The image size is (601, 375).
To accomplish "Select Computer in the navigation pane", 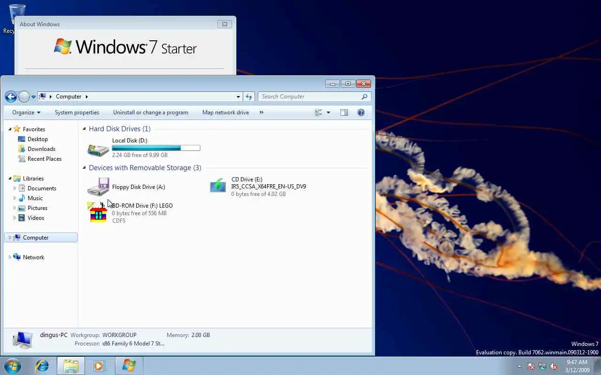I will [40, 238].
